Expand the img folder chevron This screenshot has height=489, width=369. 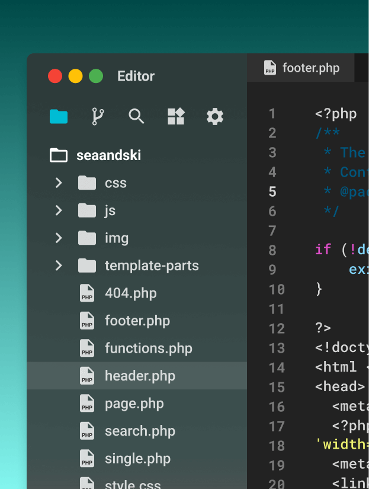click(x=59, y=238)
